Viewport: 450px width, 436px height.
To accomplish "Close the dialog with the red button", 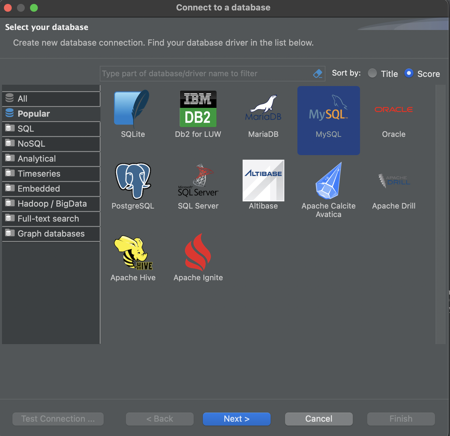I will click(8, 7).
